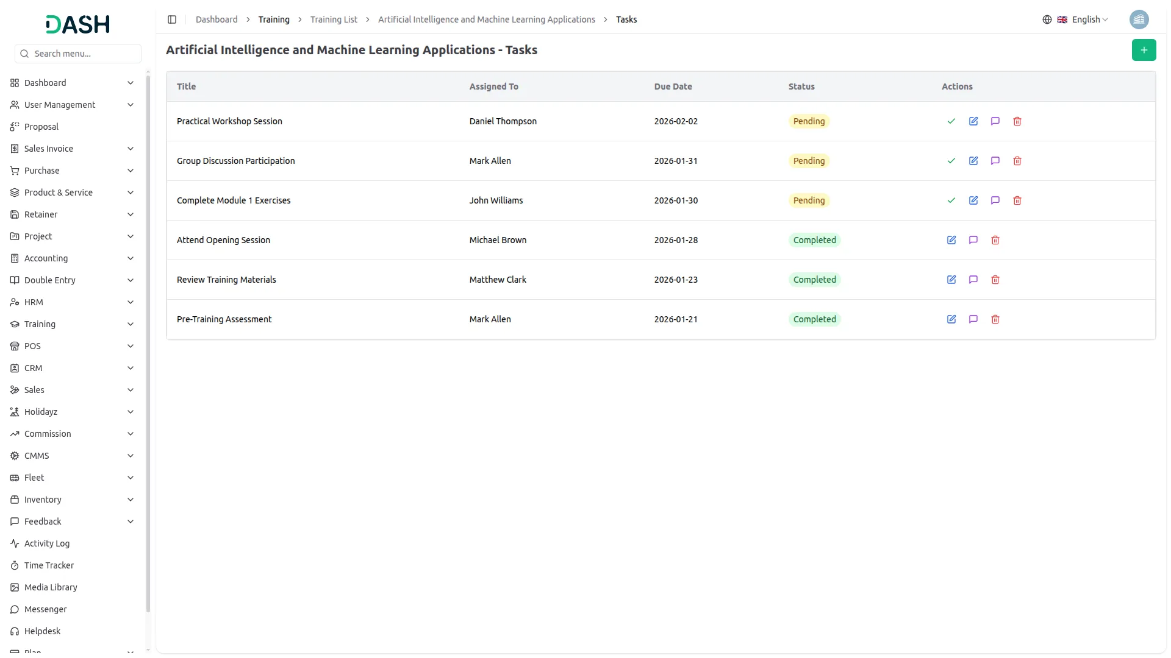Screen dimensions: 1171x658
Task: Focus the Search menu input field
Action: click(78, 54)
